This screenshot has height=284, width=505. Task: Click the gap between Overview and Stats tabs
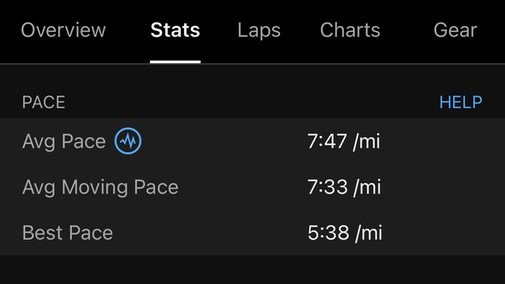[x=128, y=30]
